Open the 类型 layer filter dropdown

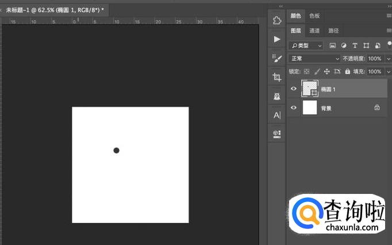[x=306, y=45]
